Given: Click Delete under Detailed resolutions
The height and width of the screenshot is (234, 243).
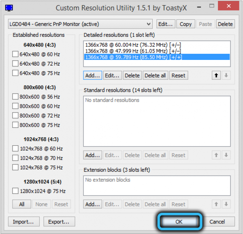Looking at the screenshot, I should pos(132,75).
